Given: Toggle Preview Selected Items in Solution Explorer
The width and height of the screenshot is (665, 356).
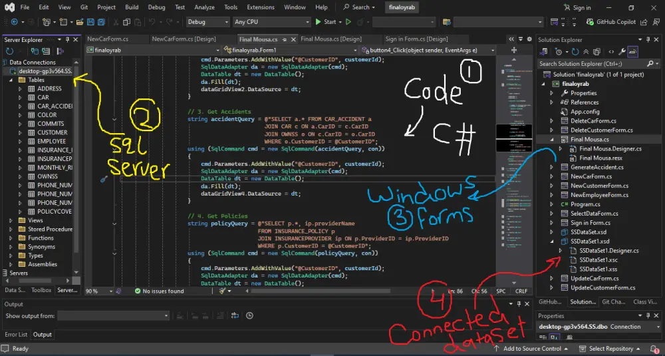Looking at the screenshot, I should coord(633,52).
